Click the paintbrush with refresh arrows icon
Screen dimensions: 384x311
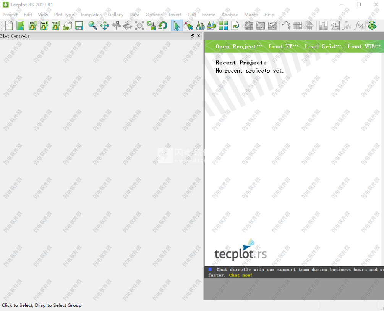click(151, 26)
